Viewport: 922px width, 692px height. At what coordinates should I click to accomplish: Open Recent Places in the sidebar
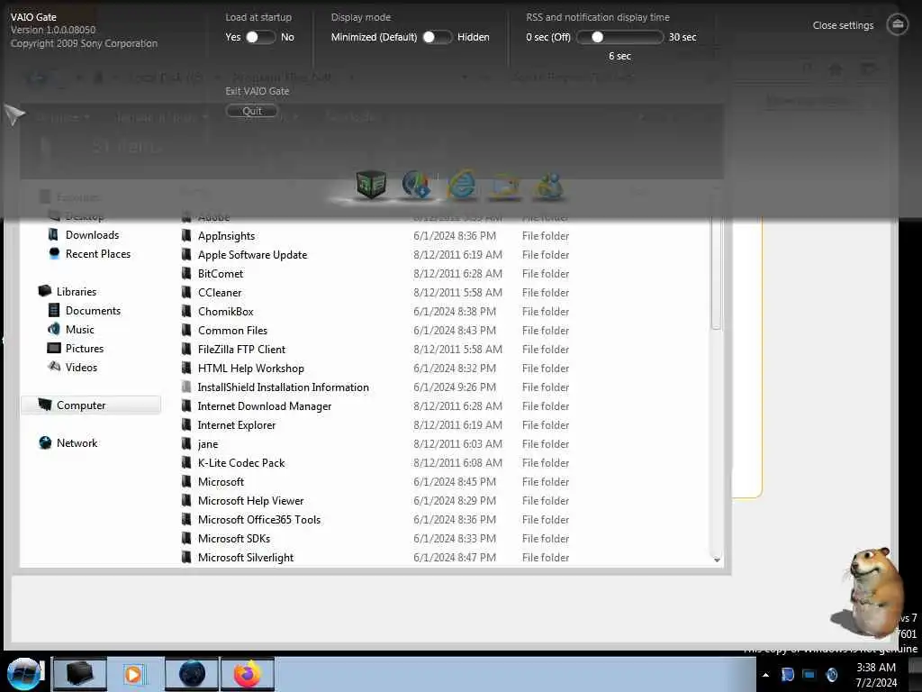98,253
